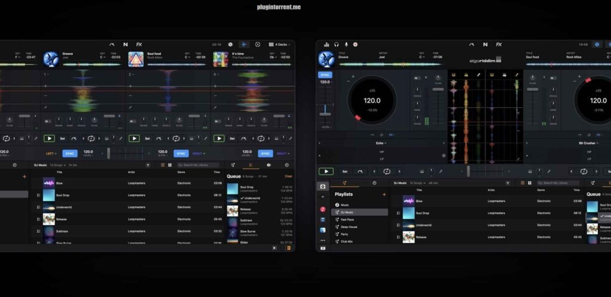Click the microphone icon in right window
611x297 pixels.
point(346,44)
